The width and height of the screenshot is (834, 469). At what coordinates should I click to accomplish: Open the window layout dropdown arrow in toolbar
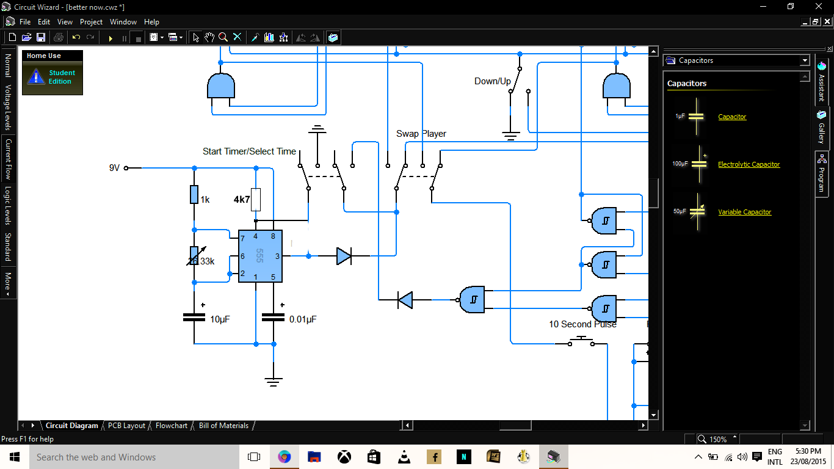181,38
